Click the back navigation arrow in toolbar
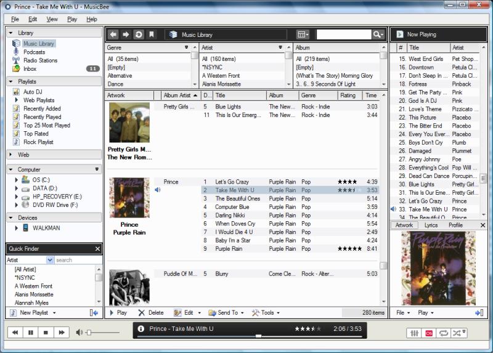Viewport: 493px width, 353px height. (x=113, y=34)
